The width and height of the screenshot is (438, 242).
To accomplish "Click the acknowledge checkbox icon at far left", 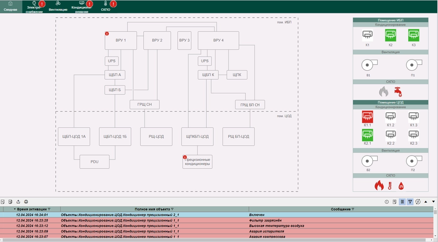I will pos(3,202).
